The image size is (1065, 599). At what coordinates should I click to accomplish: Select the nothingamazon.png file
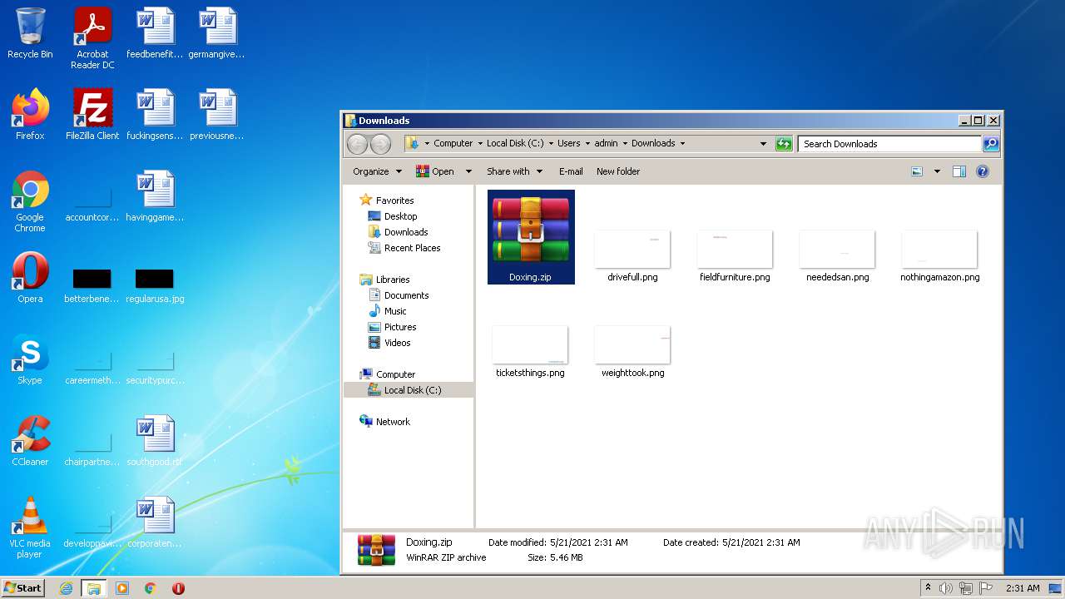(x=939, y=257)
